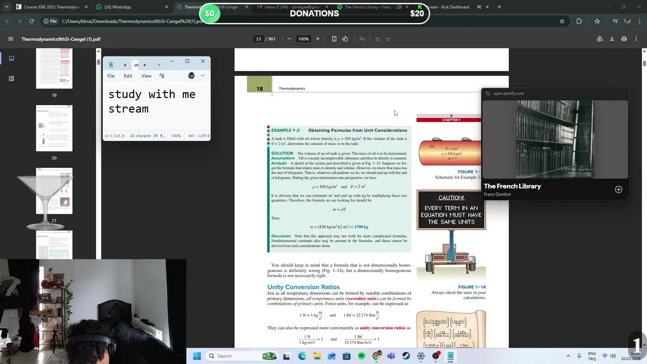This screenshot has width=647, height=364.
Task: Click the Ln 1, Col 21 status
Action: [x=115, y=135]
